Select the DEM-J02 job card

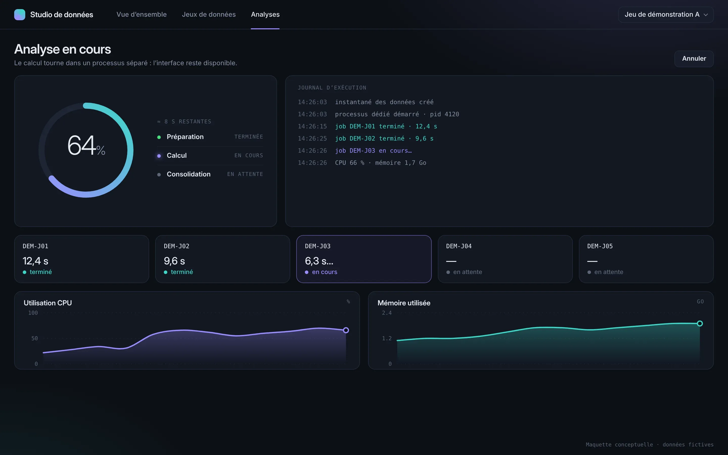tap(223, 259)
